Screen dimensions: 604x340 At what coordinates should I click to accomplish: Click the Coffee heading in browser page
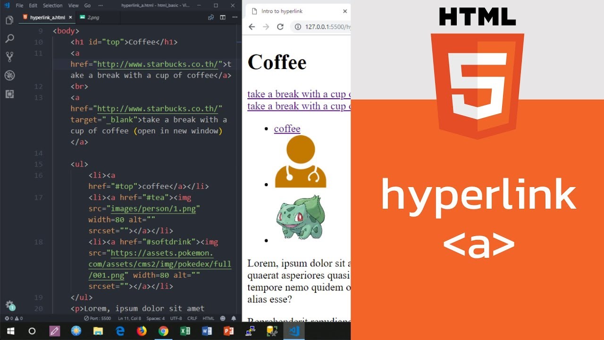click(x=277, y=62)
